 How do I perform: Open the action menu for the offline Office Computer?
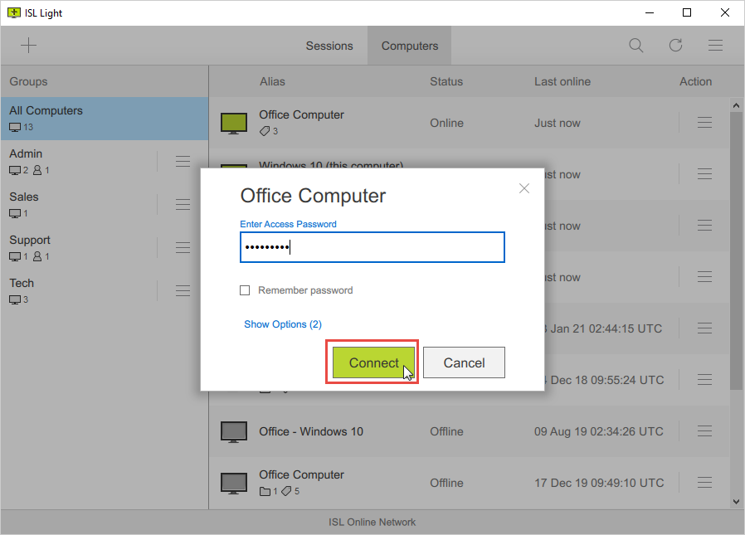coord(704,483)
